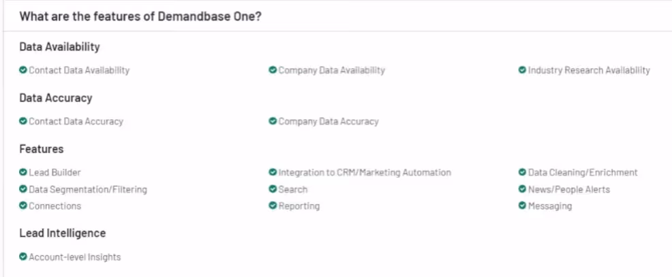This screenshot has height=277, width=672.
Task: Click the check icon beside Contact Data Availability
Action: pyautogui.click(x=23, y=70)
